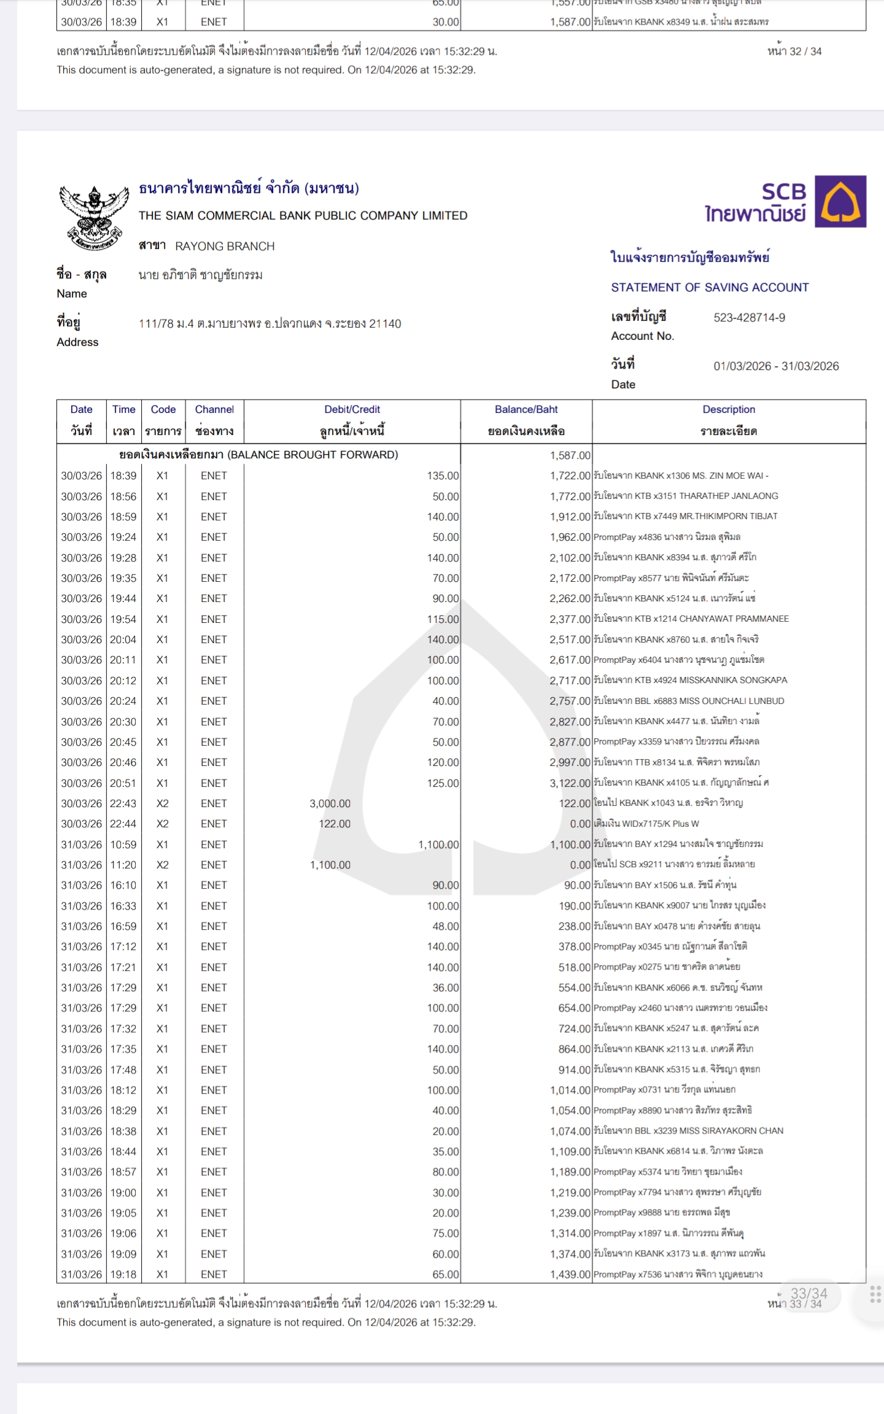Screen dimensions: 884x1414
Task: Click the BALANCE BROUGHT FORWARD row
Action: tap(258, 455)
